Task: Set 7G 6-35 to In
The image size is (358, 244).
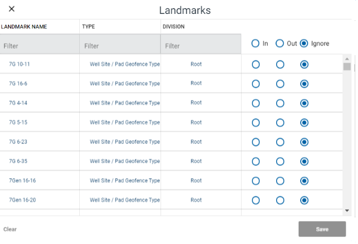Action: 256,162
